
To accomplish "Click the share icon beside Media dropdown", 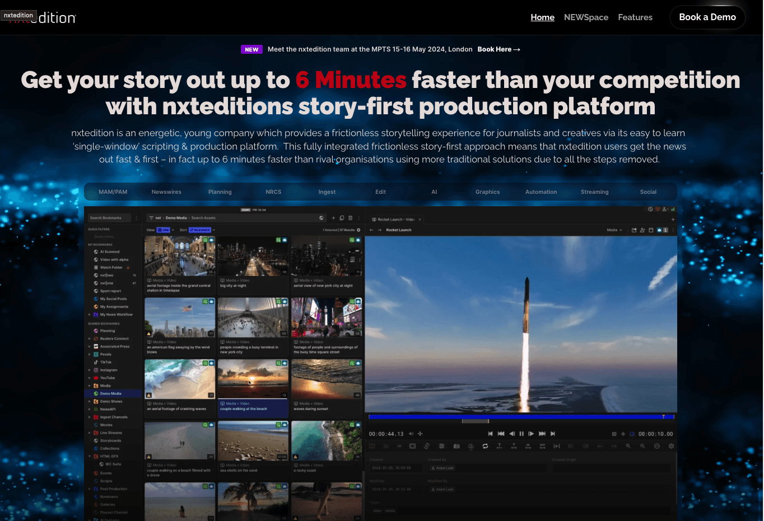I will pos(634,230).
